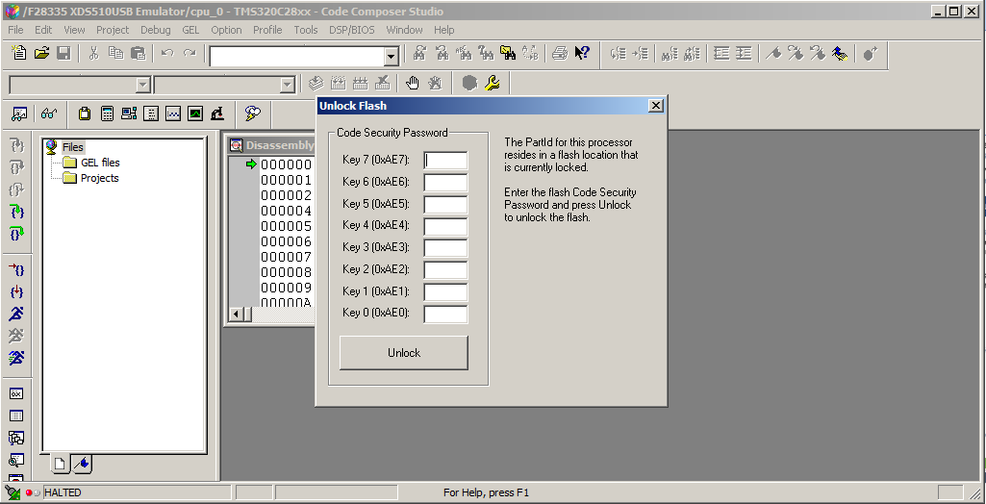Click the Paste clipboard icon
The image size is (986, 504).
pos(138,54)
